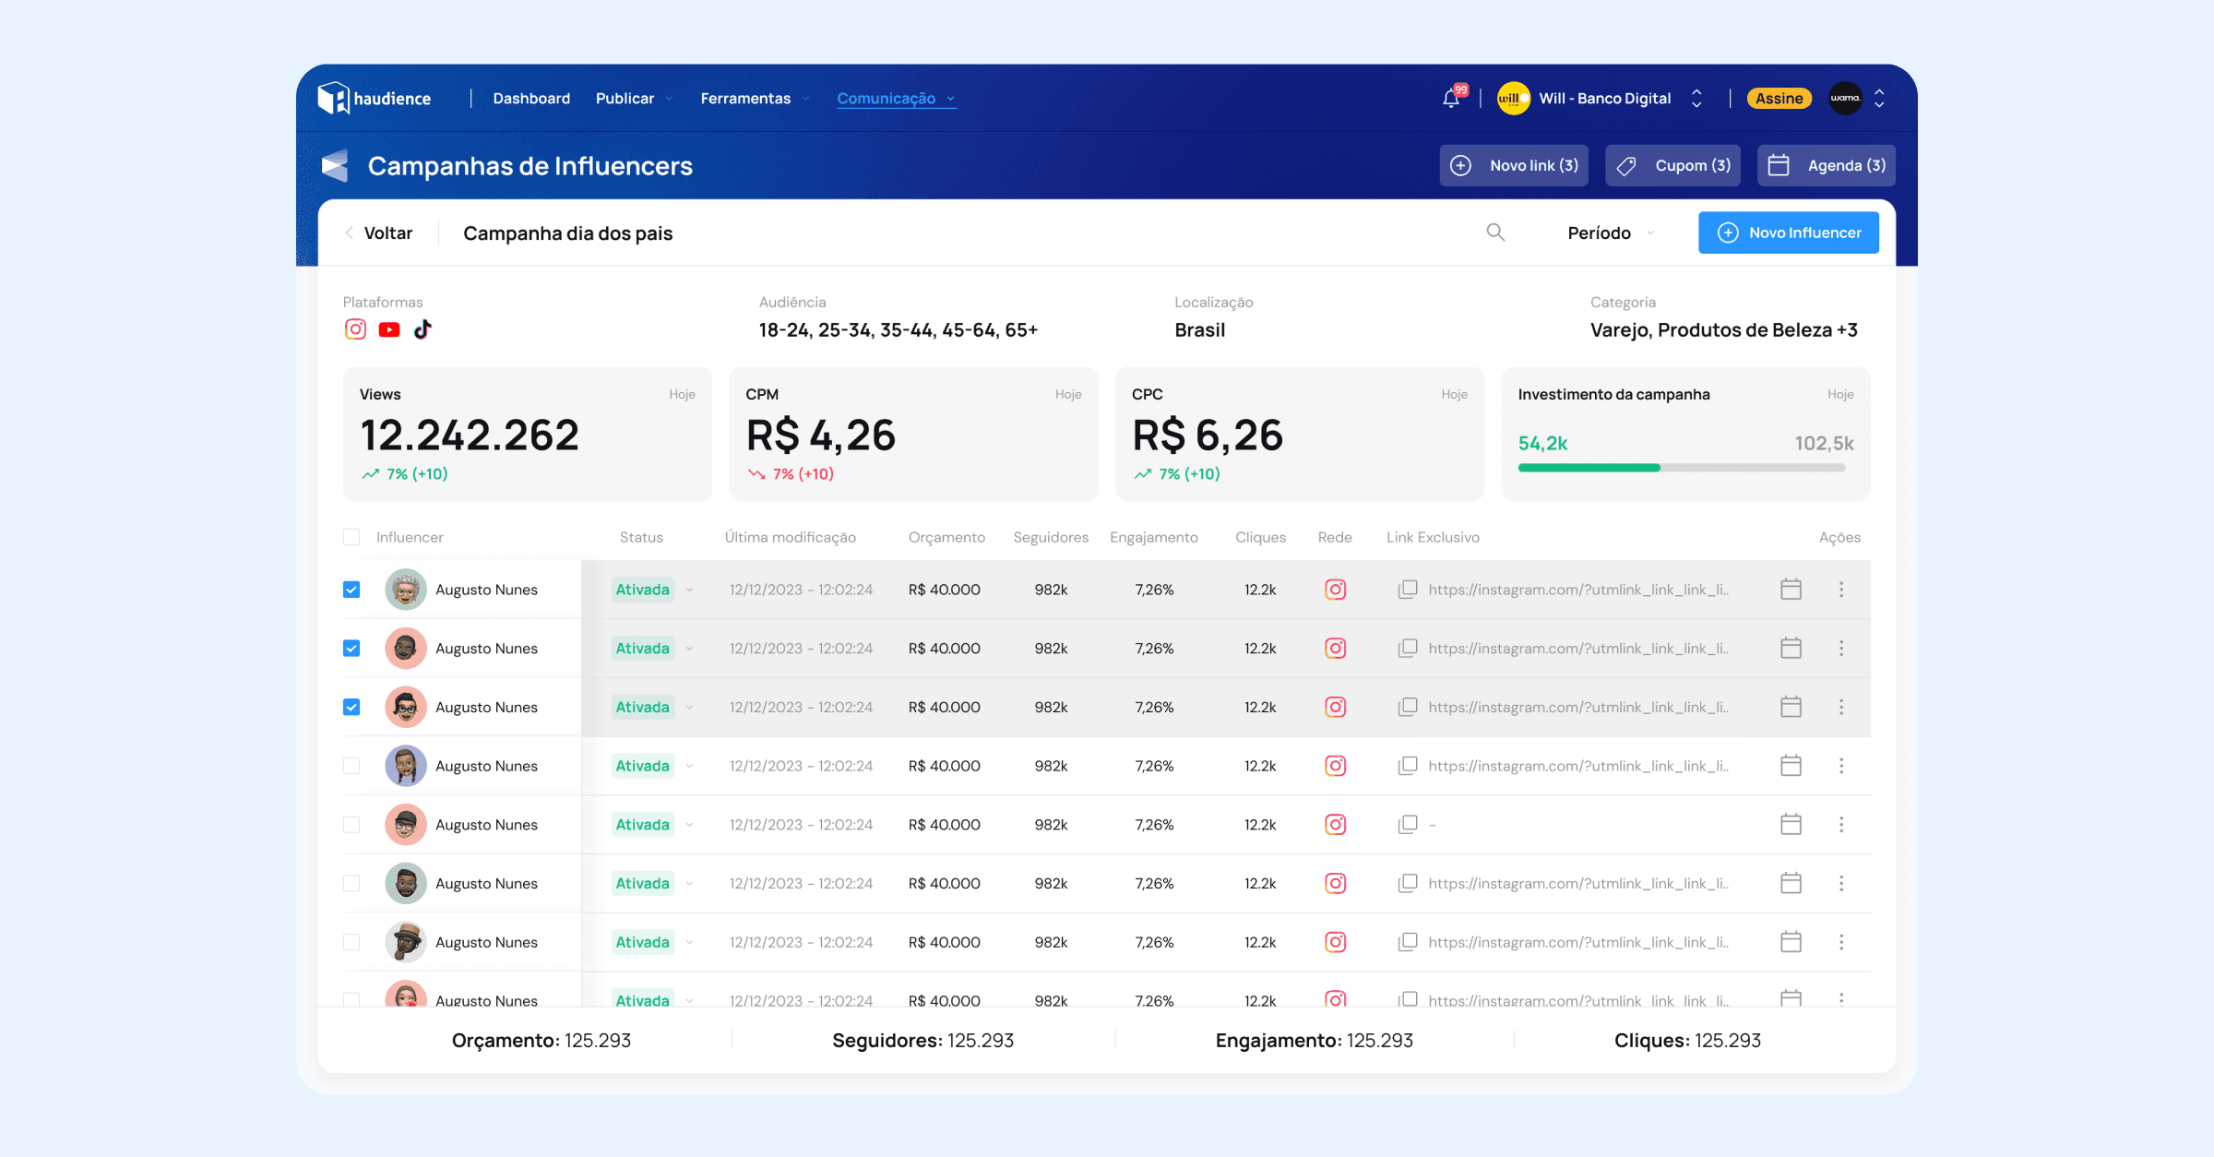Open the three-dot actions menu in the third row
Screen dimensions: 2214x1157
click(1841, 707)
